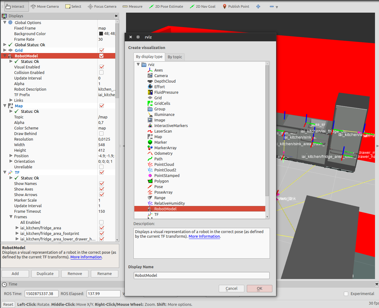Check the All Enabled frames checkbox
Viewport: 379px width, 308px height.
pyautogui.click(x=101, y=222)
